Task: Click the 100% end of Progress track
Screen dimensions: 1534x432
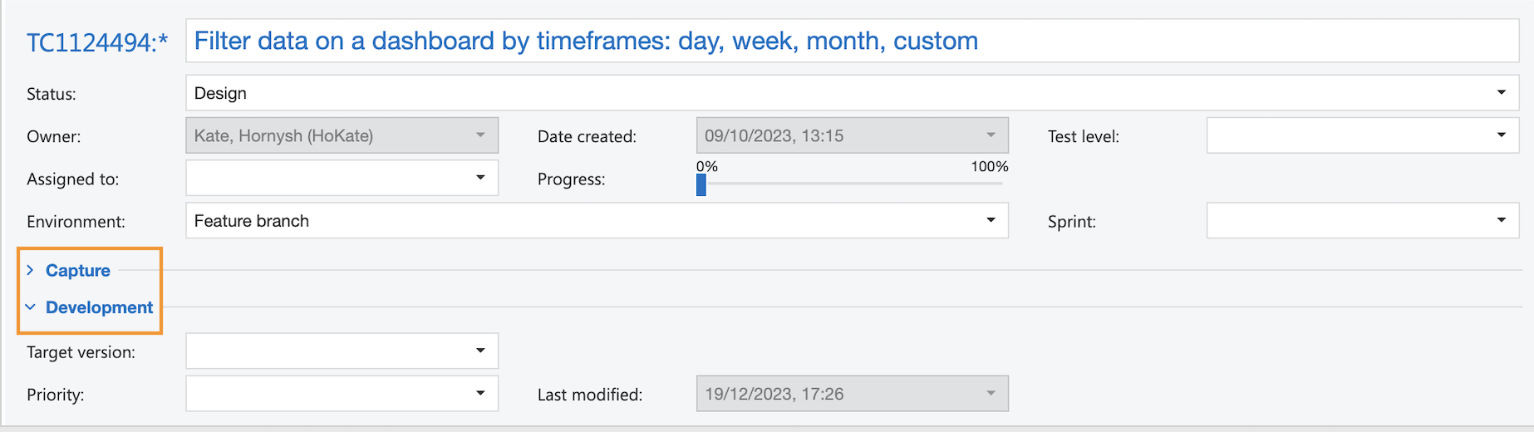Action: tap(1001, 184)
